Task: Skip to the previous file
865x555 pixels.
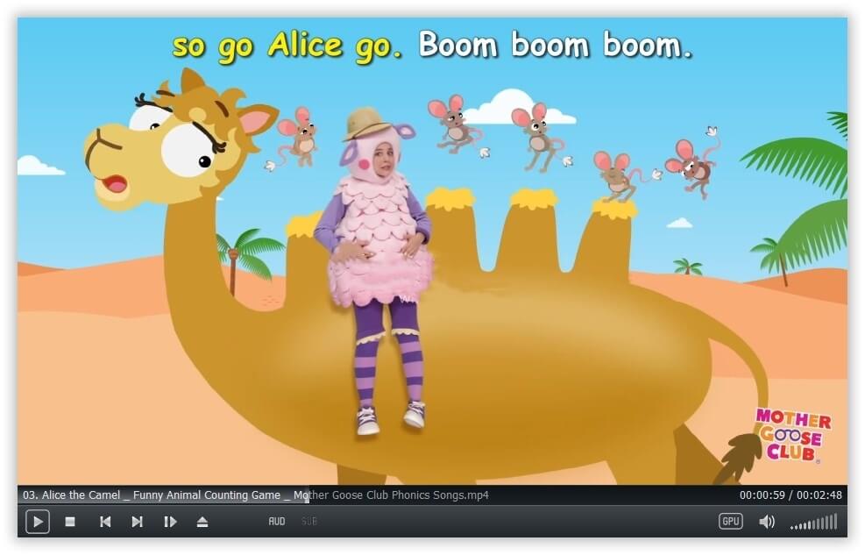Action: click(x=105, y=522)
